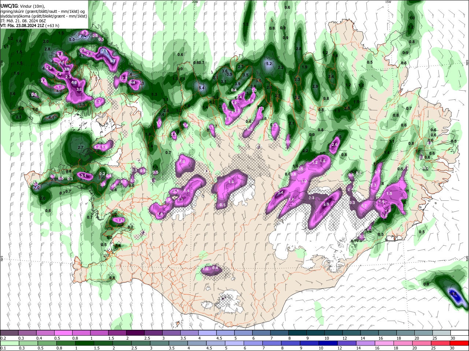Image resolution: width=469 pixels, height=351 pixels.
Task: Select the lavender rain swatch between 14 and 16
Action: pos(365,343)
